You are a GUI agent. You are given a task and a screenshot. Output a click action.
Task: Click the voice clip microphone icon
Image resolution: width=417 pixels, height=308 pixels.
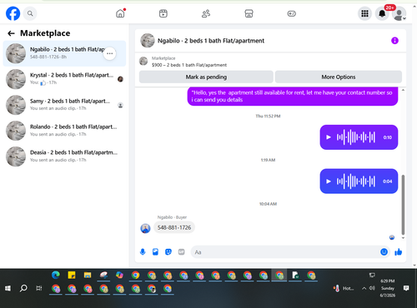coord(143,252)
